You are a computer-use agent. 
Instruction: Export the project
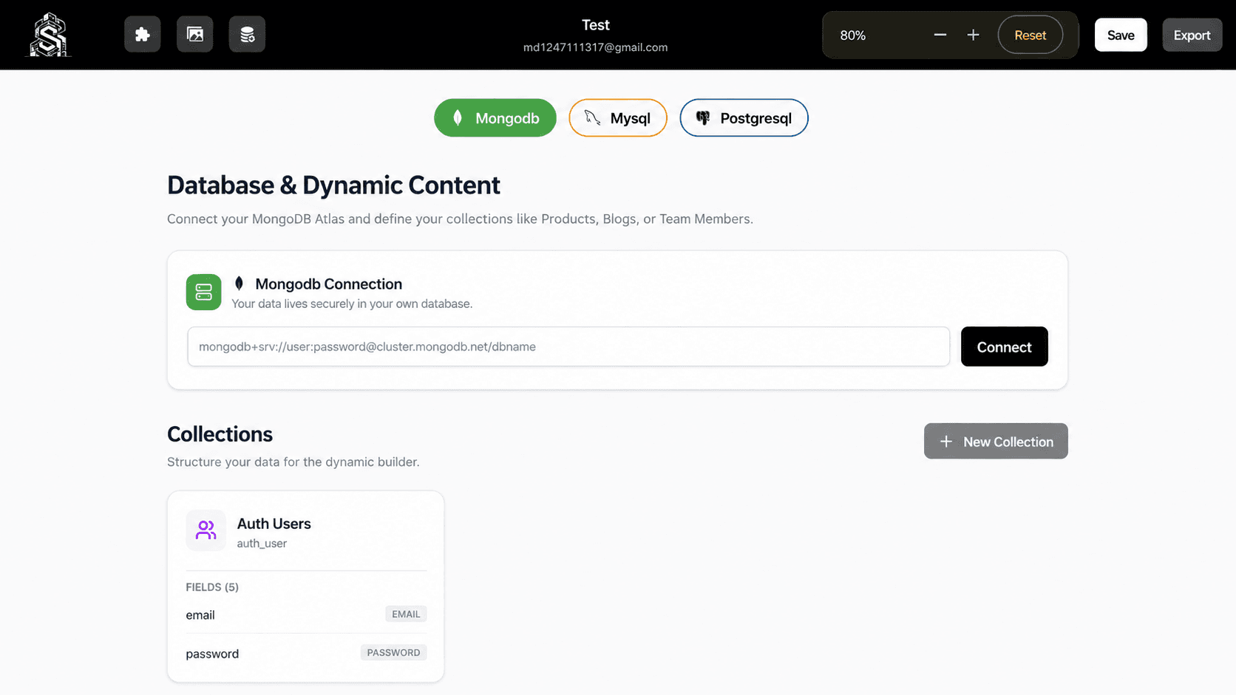1192,35
